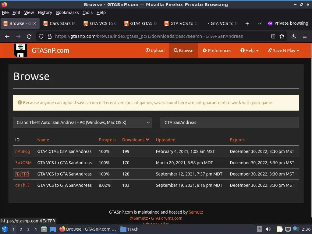Open @Samutz footer link

(x=139, y=218)
